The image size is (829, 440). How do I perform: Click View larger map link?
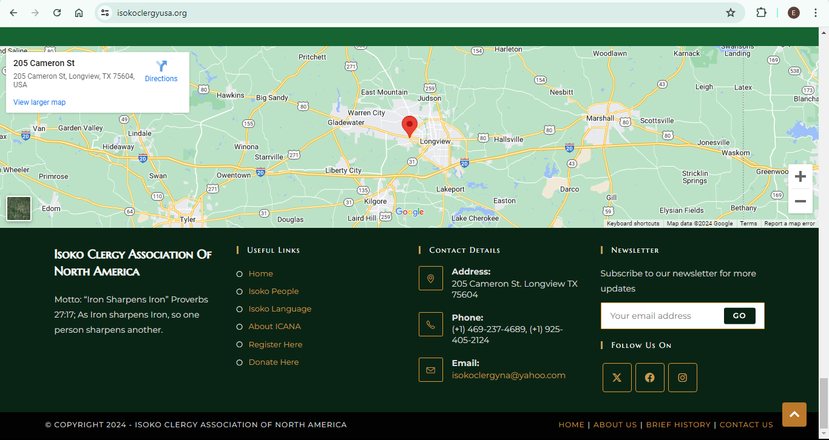coord(39,102)
